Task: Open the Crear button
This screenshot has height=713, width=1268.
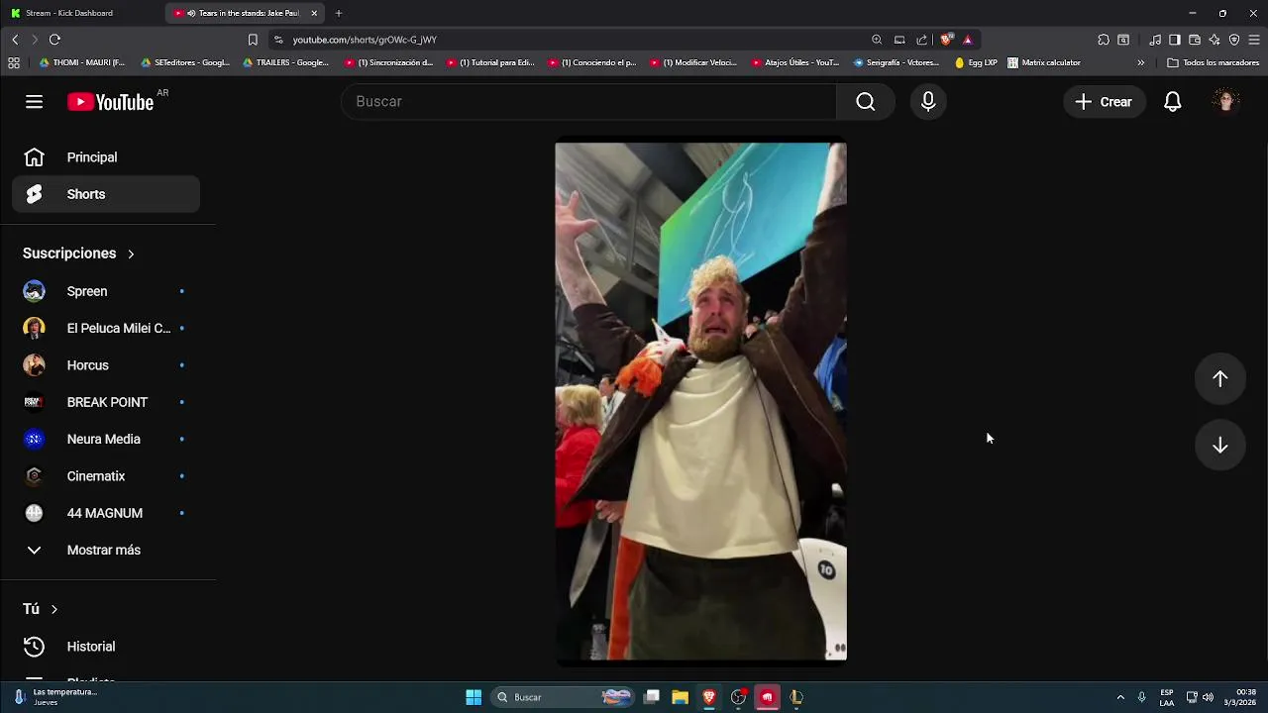Action: [1104, 102]
